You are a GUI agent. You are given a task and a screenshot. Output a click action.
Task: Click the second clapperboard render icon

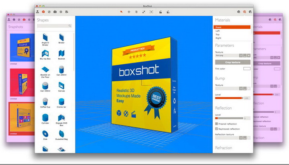click(168, 12)
